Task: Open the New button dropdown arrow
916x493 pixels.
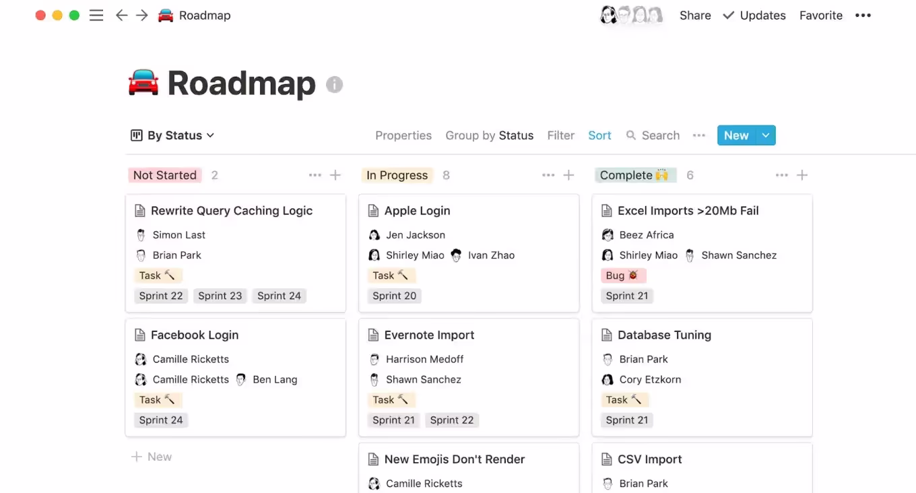Action: coord(766,135)
